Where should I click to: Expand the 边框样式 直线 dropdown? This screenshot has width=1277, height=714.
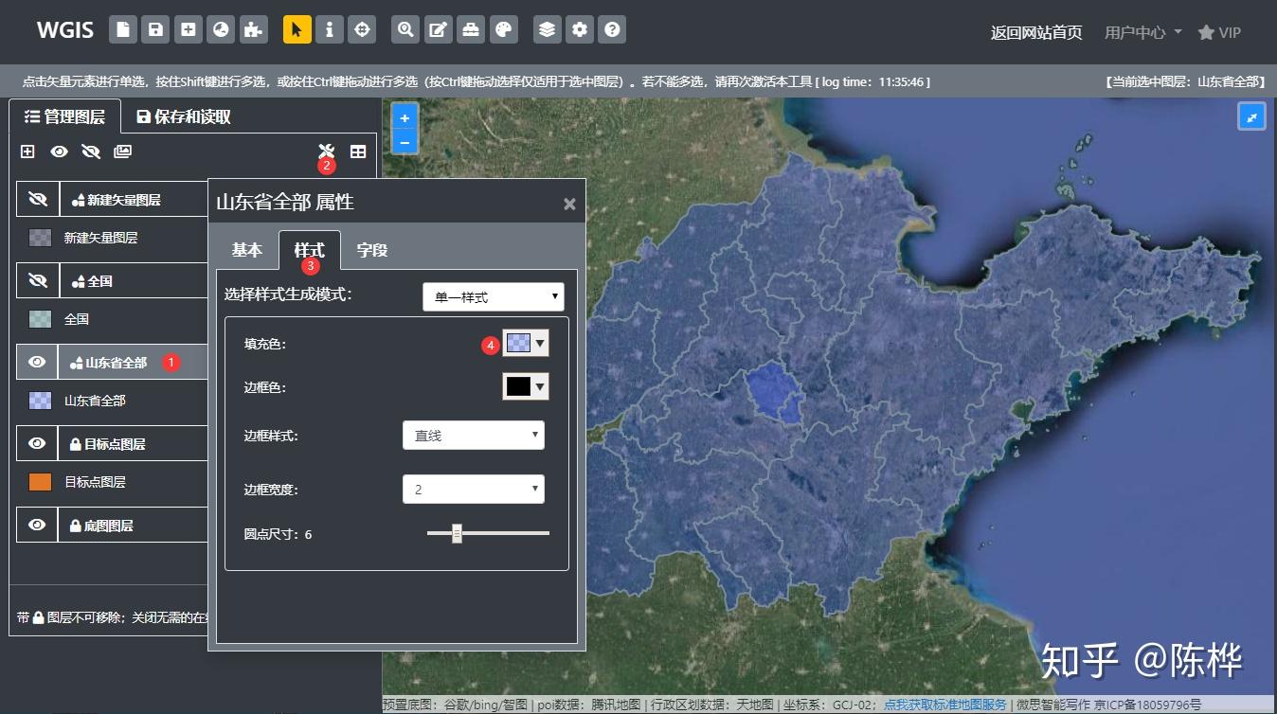(473, 436)
